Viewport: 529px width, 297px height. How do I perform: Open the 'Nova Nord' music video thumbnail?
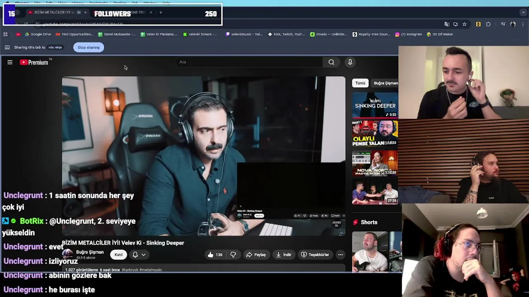point(375,163)
